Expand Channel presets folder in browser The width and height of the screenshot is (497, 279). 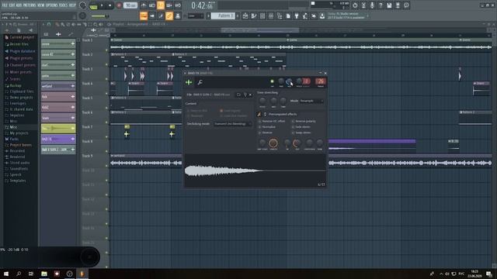point(19,65)
